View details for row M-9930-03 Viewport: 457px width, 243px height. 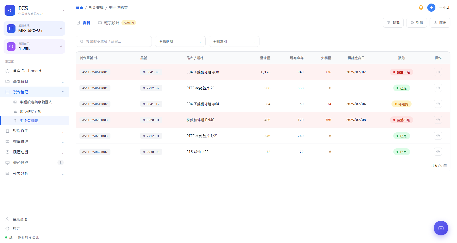(x=438, y=152)
